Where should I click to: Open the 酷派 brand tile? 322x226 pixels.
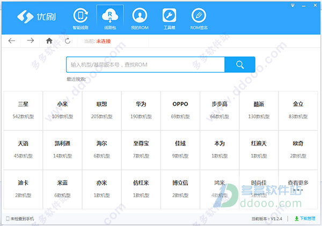click(x=259, y=111)
